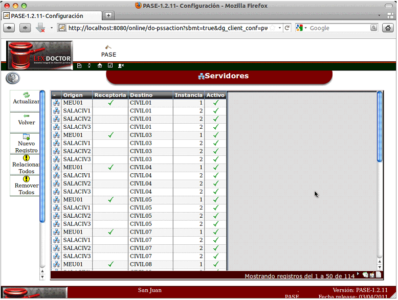Click the print icon below the table

pos(371,275)
